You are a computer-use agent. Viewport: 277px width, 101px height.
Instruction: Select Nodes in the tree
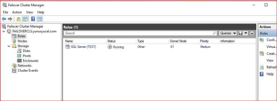[x=22, y=41]
